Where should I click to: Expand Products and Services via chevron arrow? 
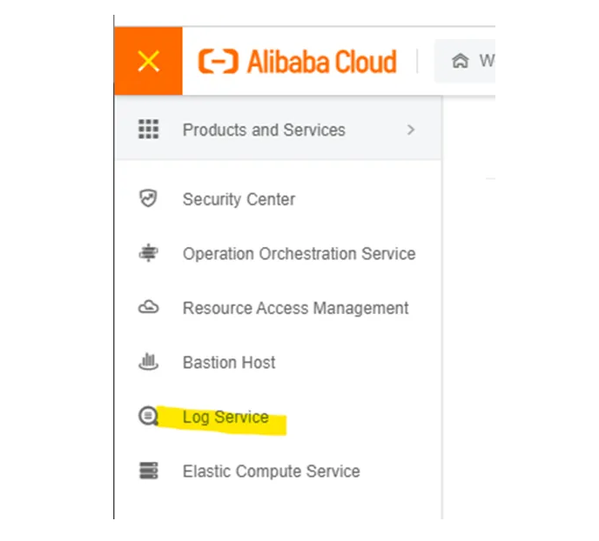411,130
